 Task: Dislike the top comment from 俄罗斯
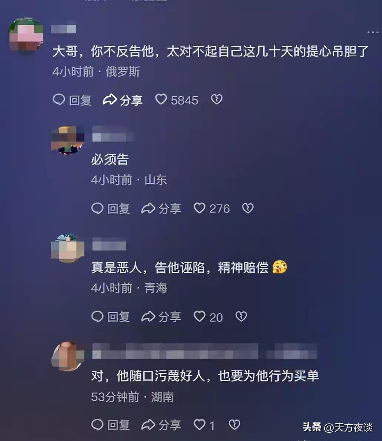pos(217,99)
